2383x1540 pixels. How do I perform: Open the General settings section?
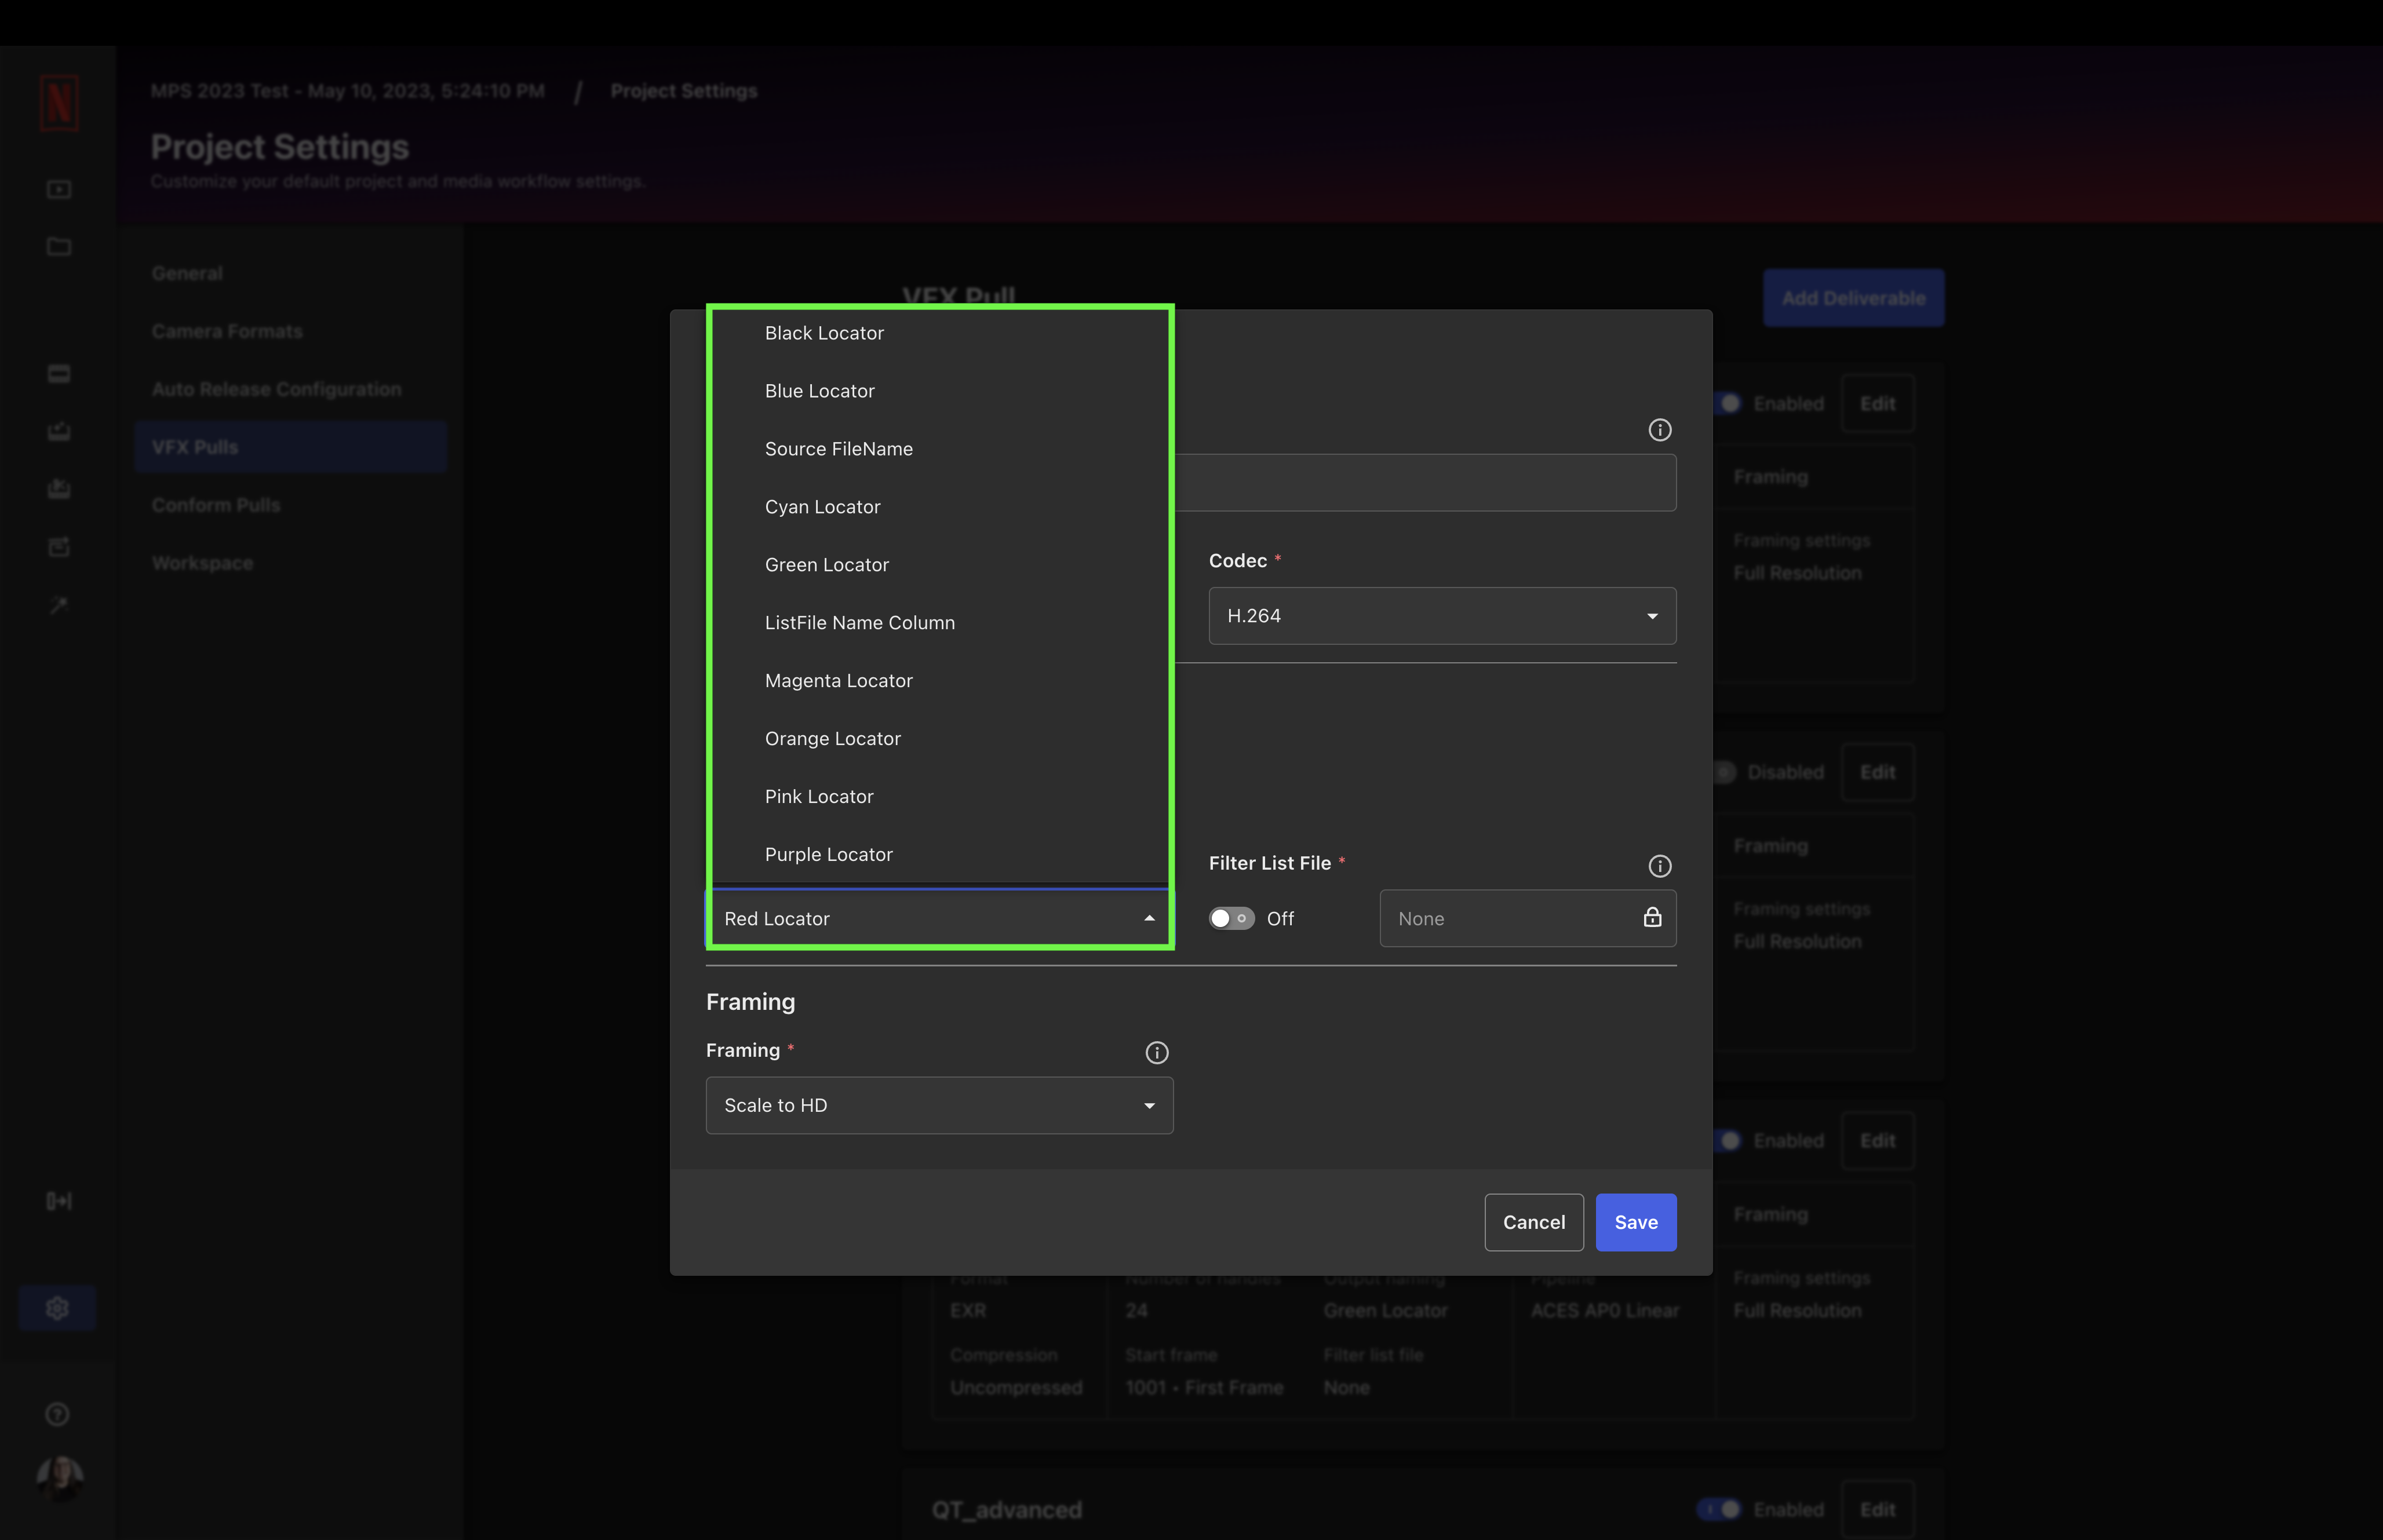pos(290,273)
